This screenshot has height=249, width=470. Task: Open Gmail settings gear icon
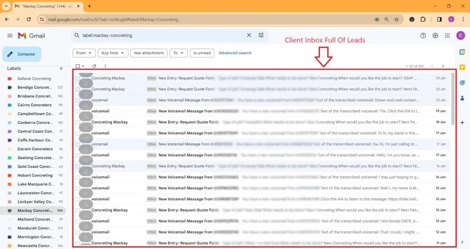(x=435, y=36)
